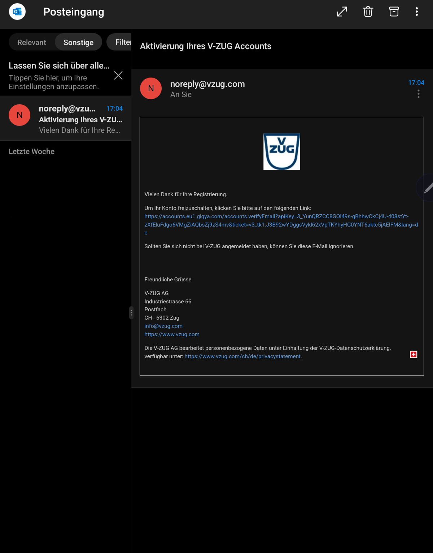Tap the 'Lassen Sie sich über alle...' banner
433x553 pixels.
click(59, 76)
